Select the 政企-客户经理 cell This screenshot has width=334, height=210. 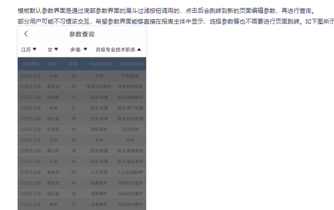[131, 108]
